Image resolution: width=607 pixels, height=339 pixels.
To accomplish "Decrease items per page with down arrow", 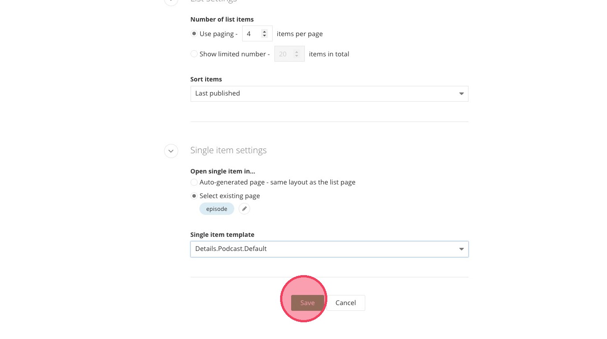I will tap(264, 36).
